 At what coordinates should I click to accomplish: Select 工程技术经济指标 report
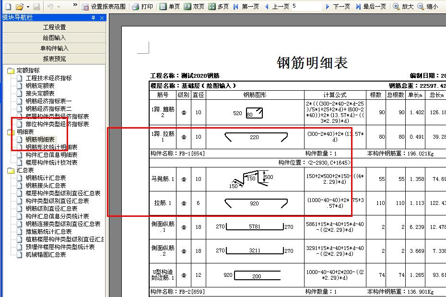point(48,78)
